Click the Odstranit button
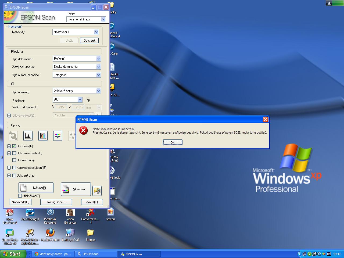The width and height of the screenshot is (344, 258). click(x=89, y=41)
